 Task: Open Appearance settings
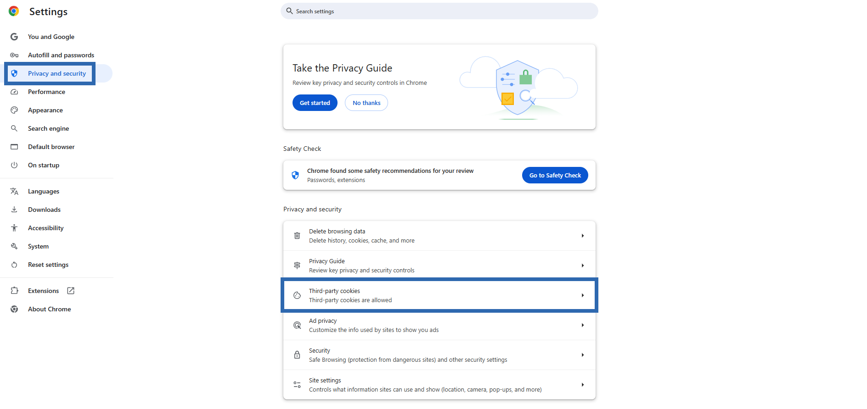(45, 110)
